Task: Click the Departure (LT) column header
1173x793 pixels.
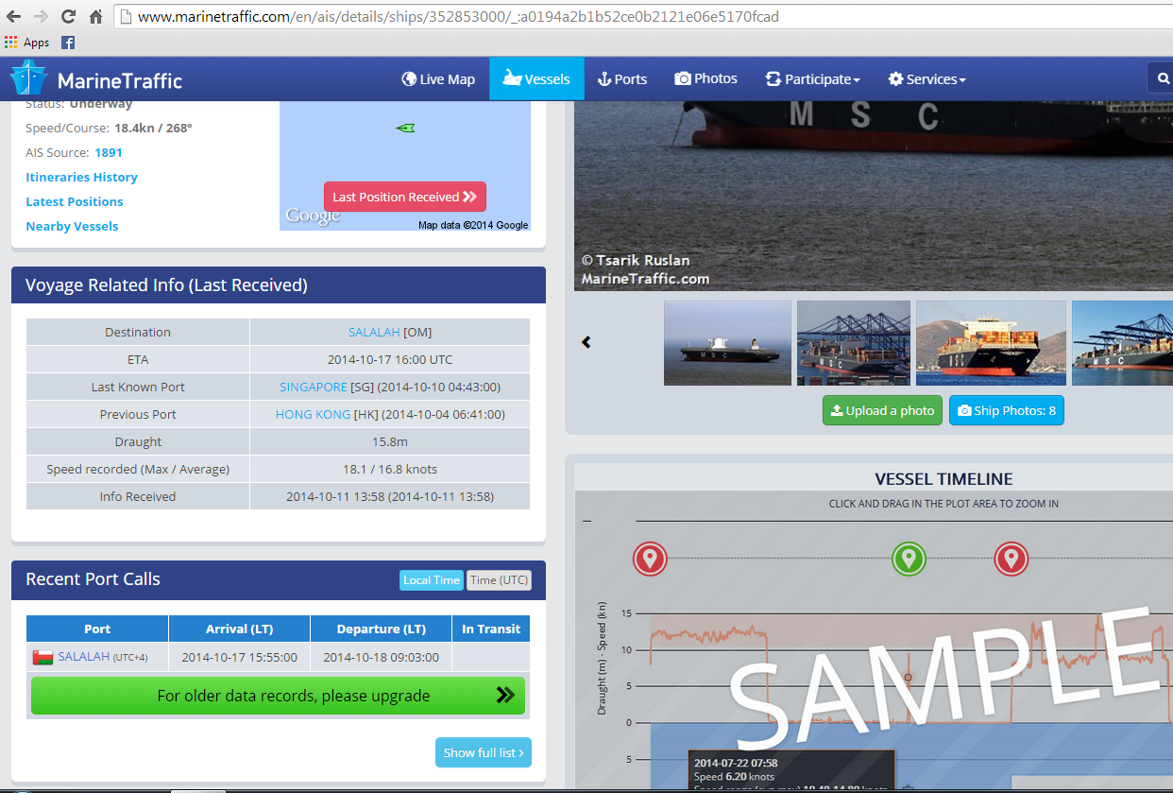Action: [381, 629]
